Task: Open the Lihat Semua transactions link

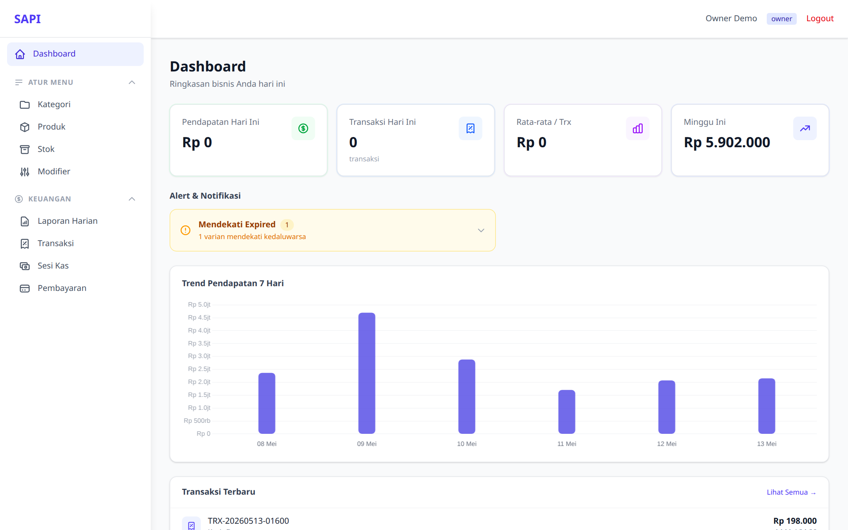Action: [791, 492]
